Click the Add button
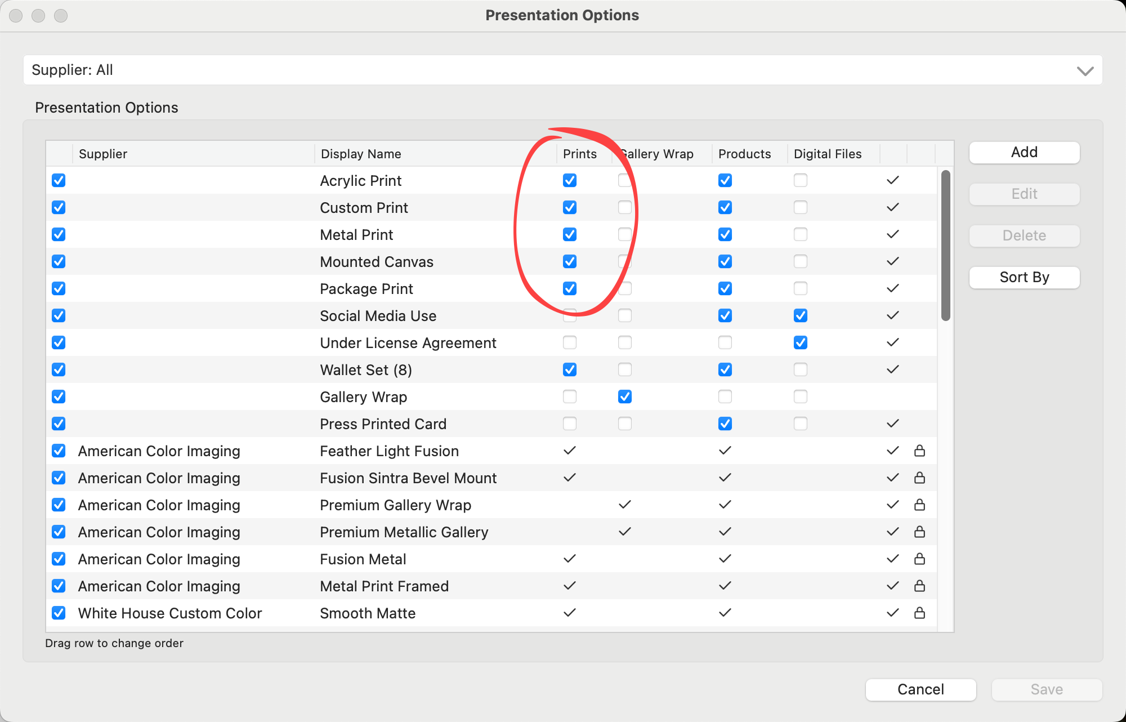 [1024, 152]
